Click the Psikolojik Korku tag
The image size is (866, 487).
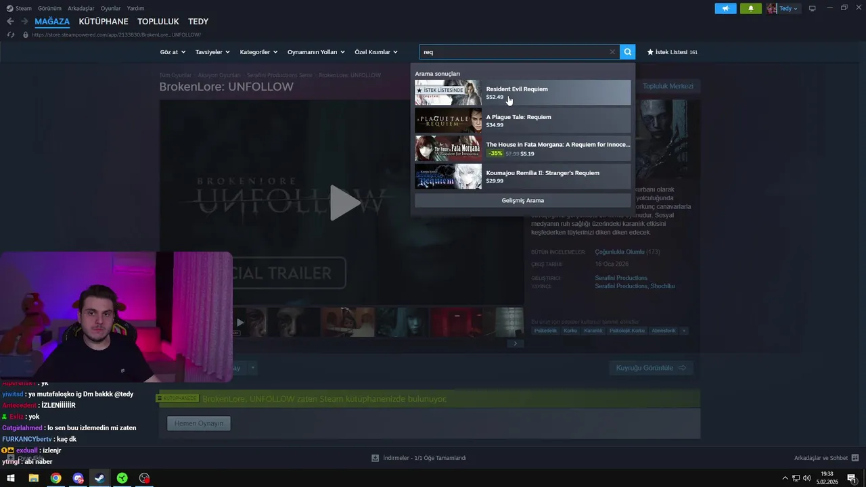point(627,331)
